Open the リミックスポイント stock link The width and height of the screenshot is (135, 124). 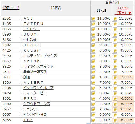[38, 67]
